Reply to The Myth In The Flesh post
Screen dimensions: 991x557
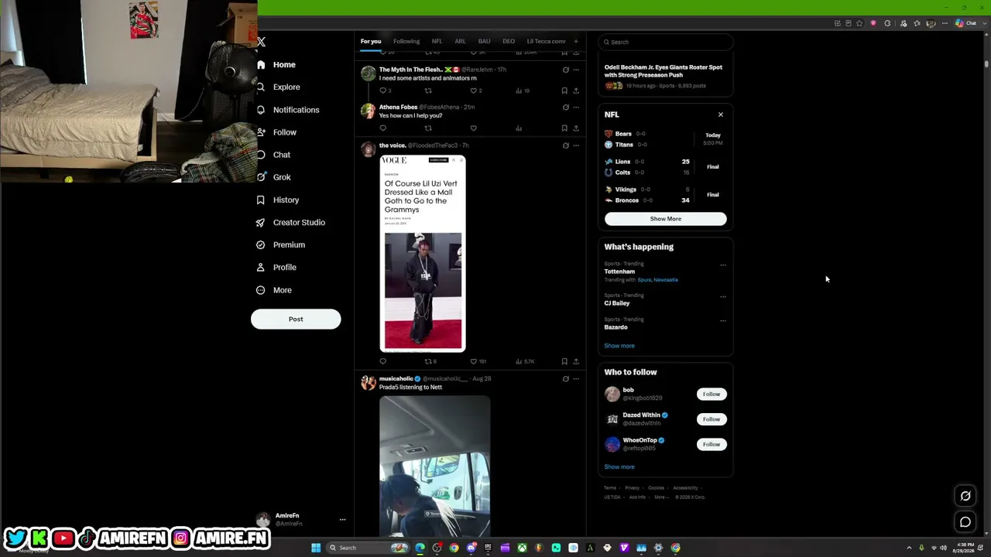pyautogui.click(x=385, y=91)
